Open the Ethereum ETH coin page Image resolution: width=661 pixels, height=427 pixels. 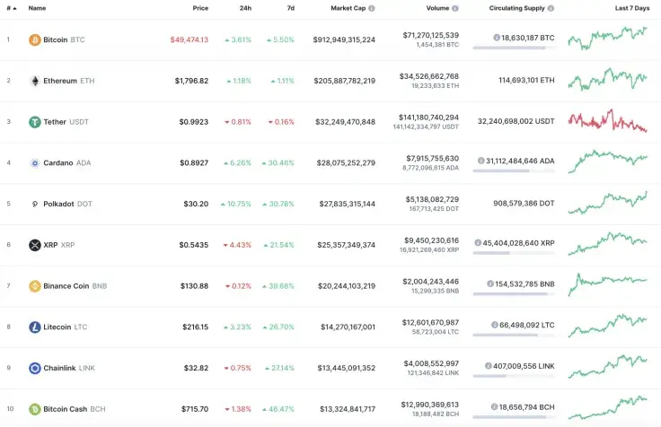tap(69, 81)
